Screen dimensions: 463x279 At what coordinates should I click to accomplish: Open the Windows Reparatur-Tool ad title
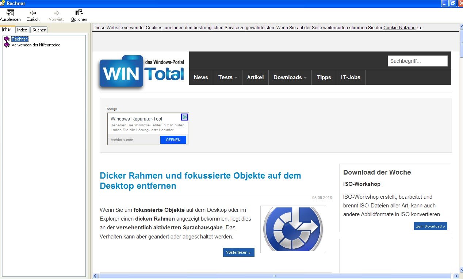(136, 119)
